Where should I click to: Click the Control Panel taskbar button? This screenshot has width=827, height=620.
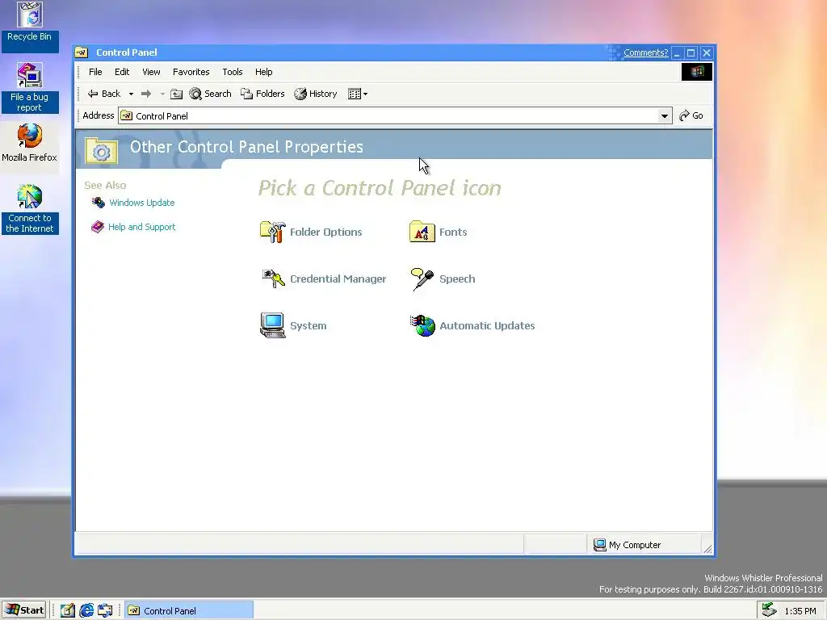pyautogui.click(x=189, y=610)
